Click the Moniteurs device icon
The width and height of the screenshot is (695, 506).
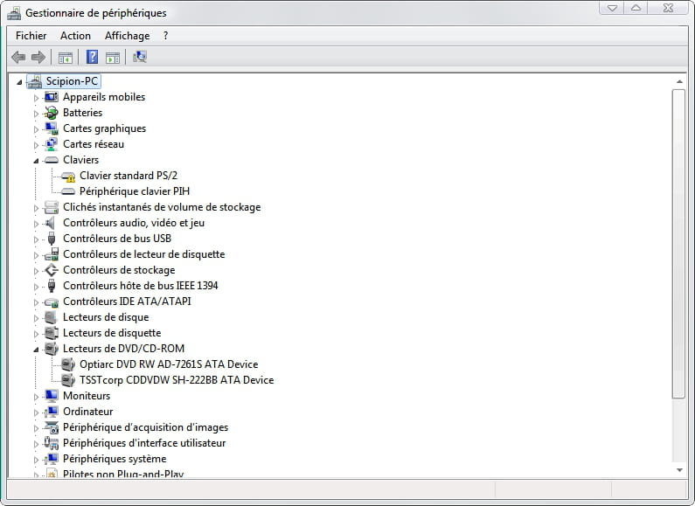(52, 396)
